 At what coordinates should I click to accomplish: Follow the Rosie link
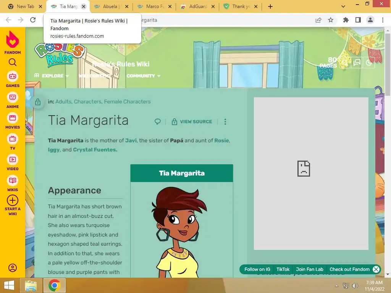222,140
